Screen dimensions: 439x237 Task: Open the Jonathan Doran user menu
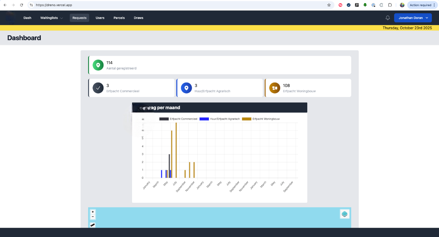413,18
